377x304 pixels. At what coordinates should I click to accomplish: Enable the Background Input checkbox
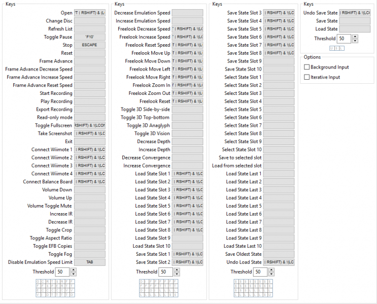point(306,67)
